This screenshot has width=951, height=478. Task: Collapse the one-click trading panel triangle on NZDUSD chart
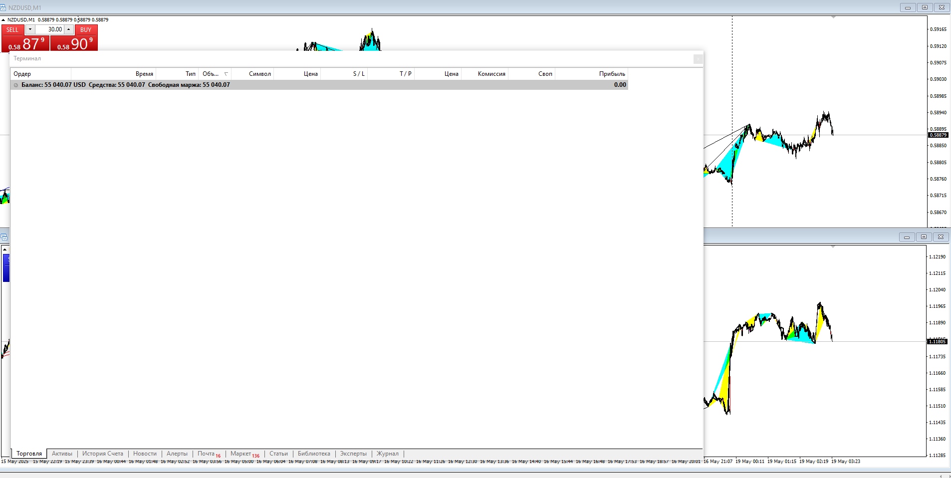coord(3,20)
